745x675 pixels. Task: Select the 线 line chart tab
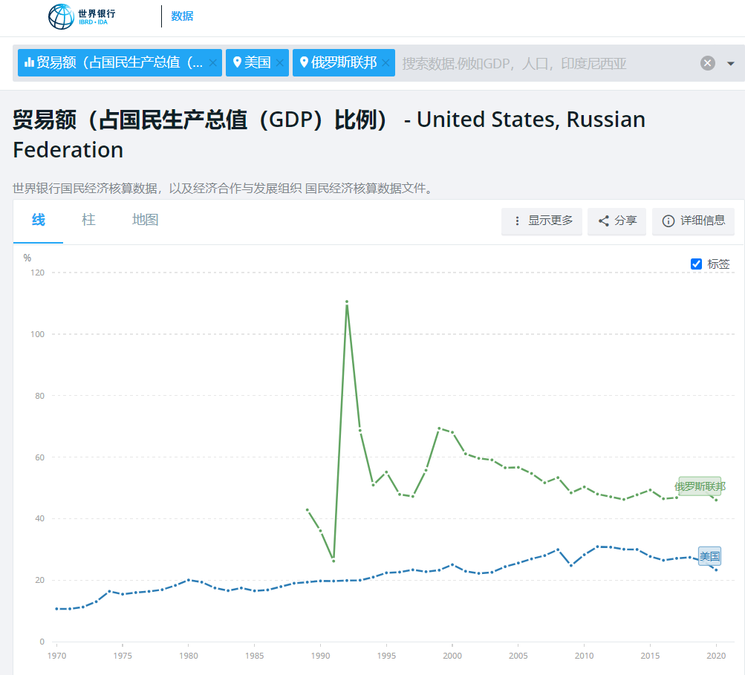click(x=38, y=220)
